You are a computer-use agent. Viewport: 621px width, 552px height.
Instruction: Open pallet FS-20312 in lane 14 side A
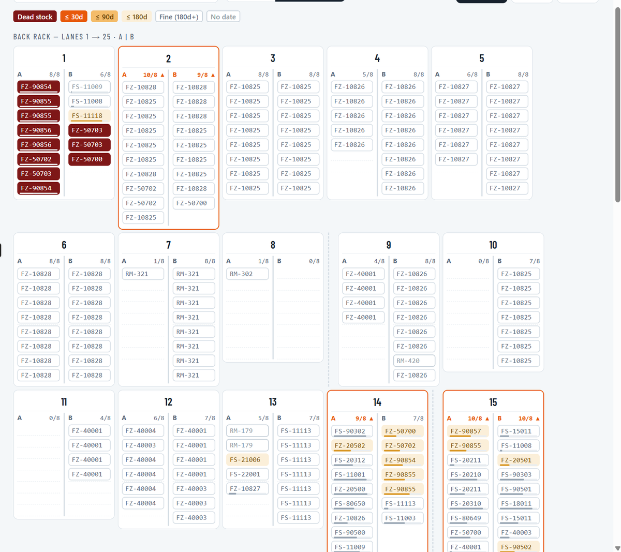(352, 460)
